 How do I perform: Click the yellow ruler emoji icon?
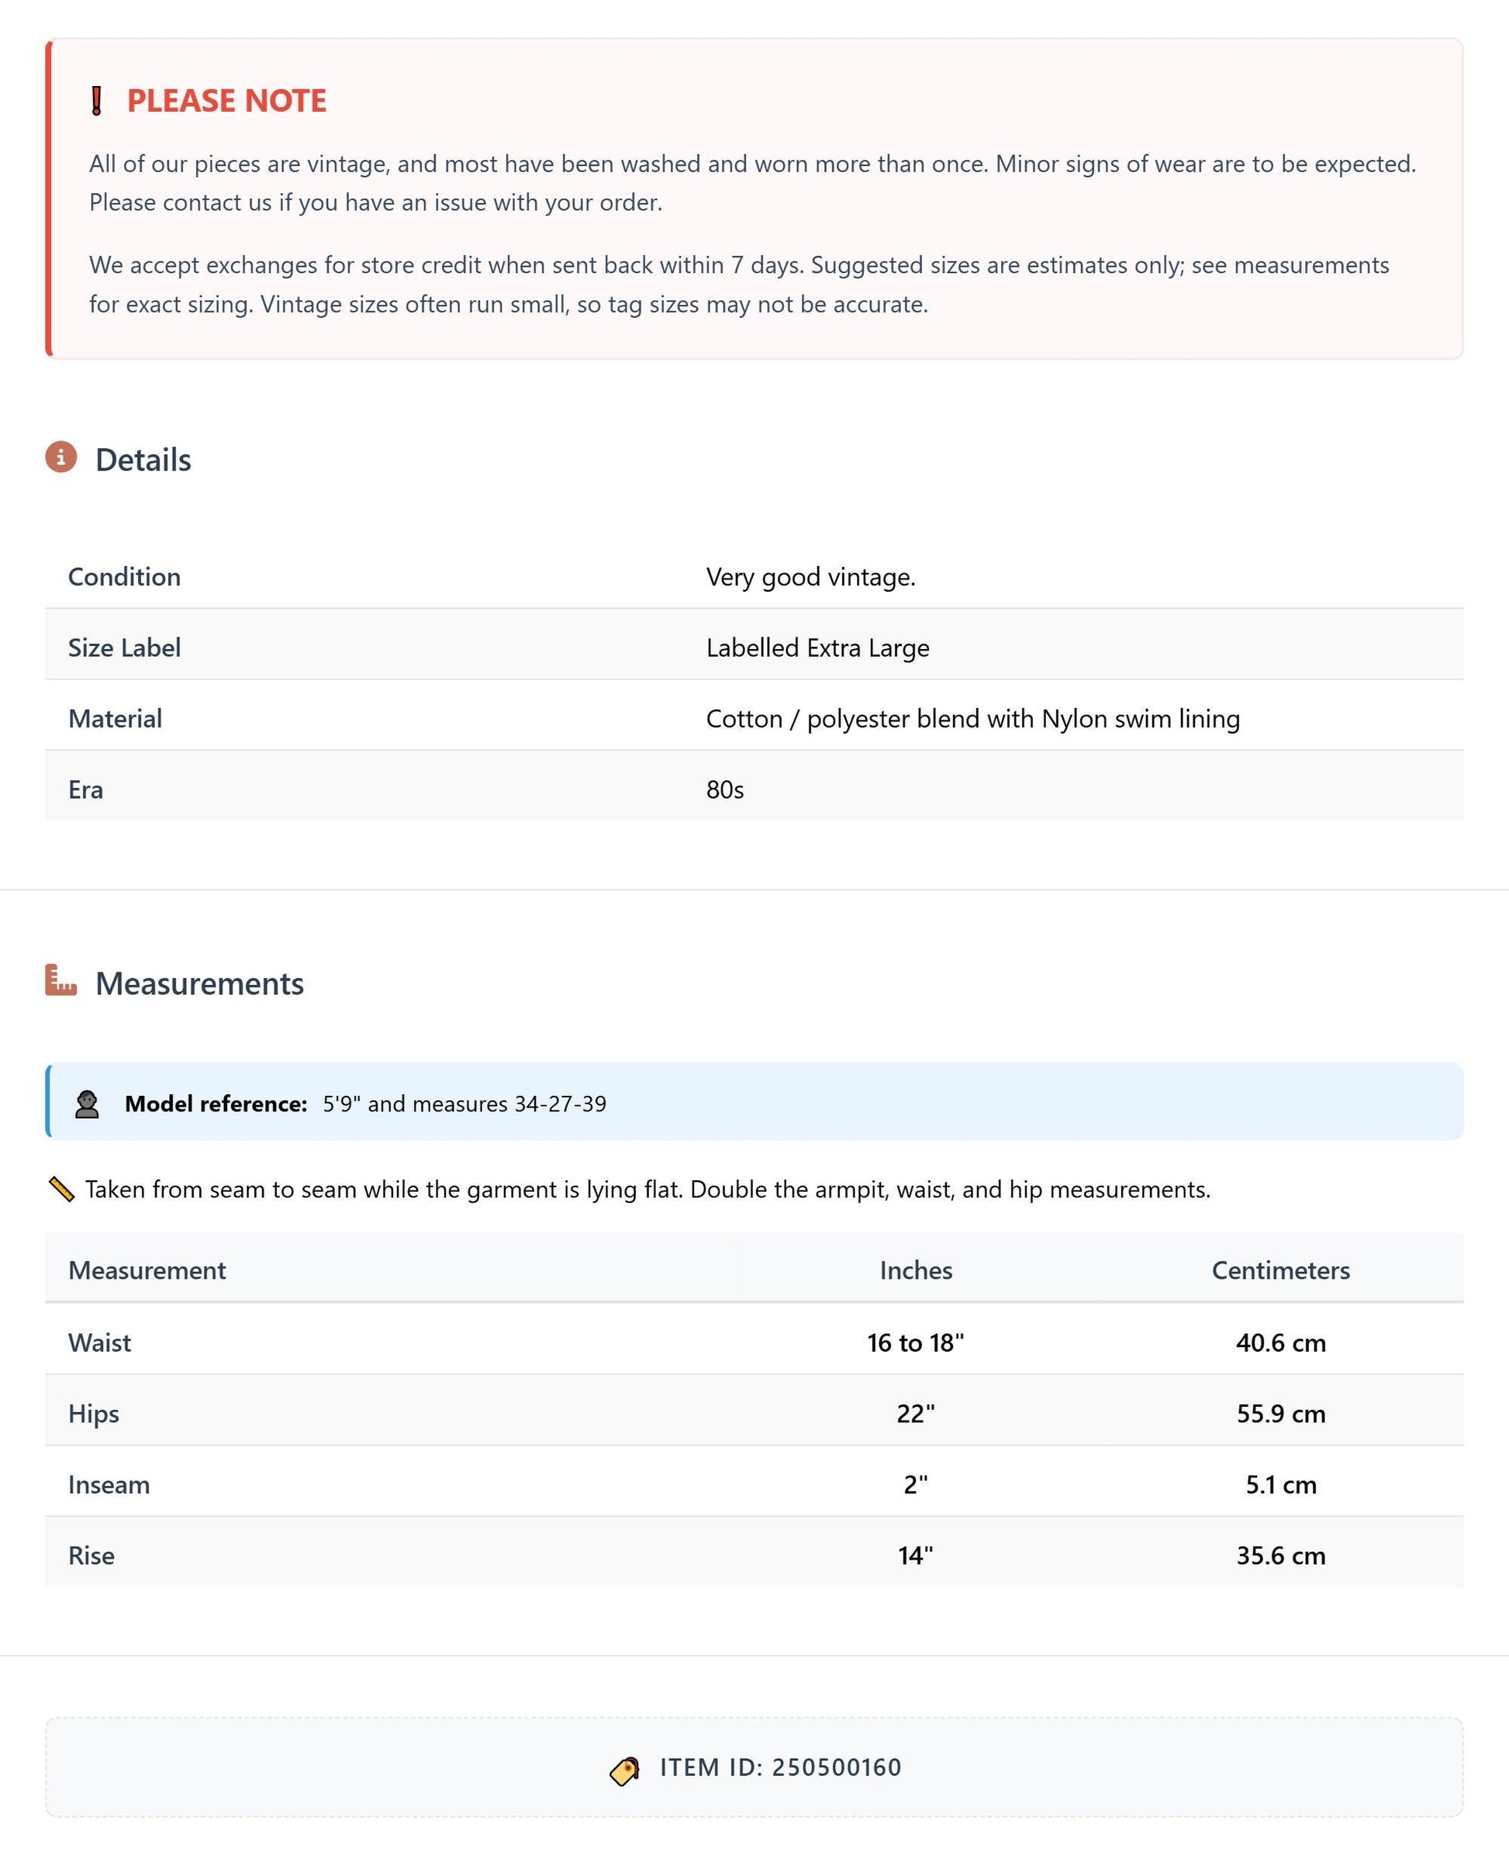coord(60,1189)
